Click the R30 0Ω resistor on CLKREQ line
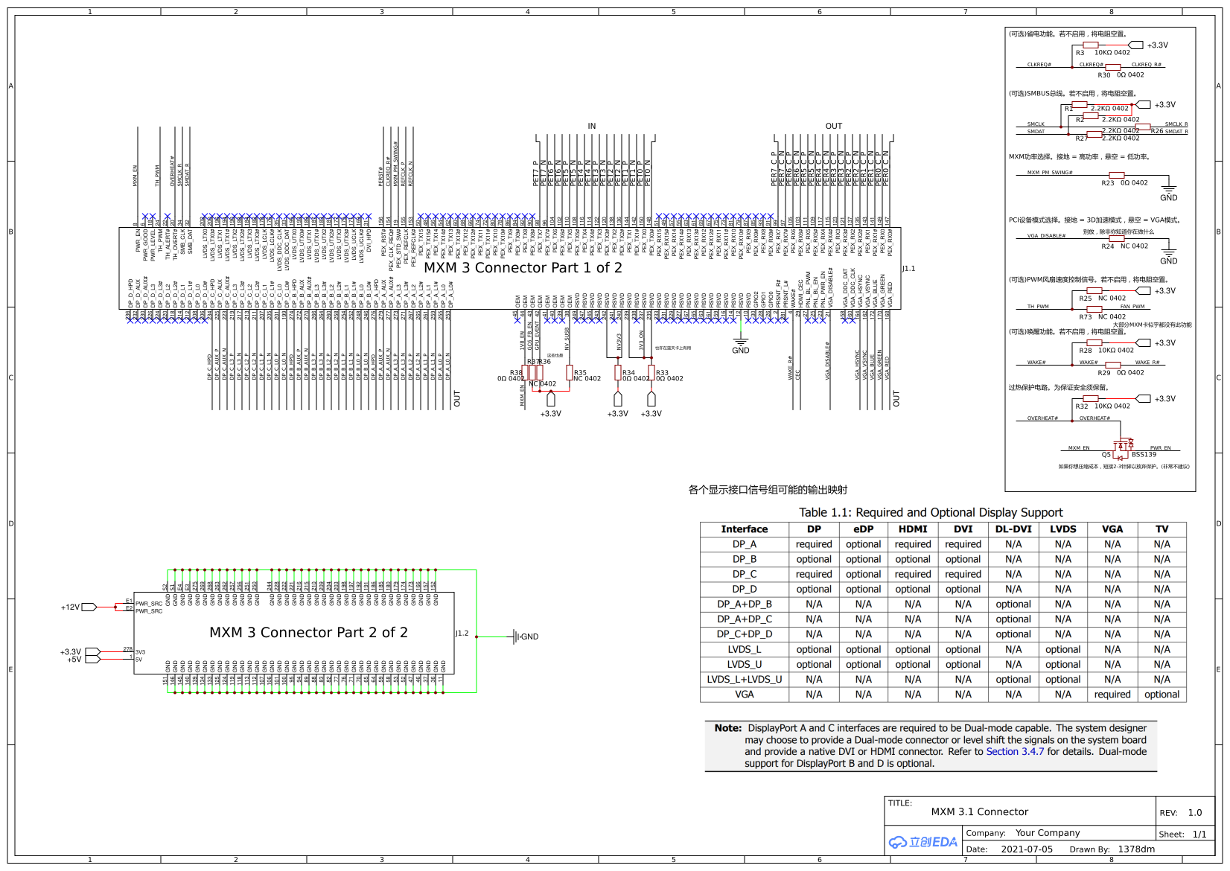The height and width of the screenshot is (871, 1230). (1114, 68)
